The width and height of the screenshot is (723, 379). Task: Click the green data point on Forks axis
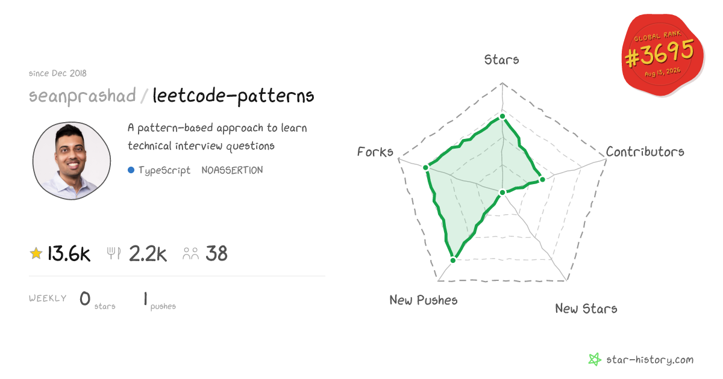[x=425, y=167]
